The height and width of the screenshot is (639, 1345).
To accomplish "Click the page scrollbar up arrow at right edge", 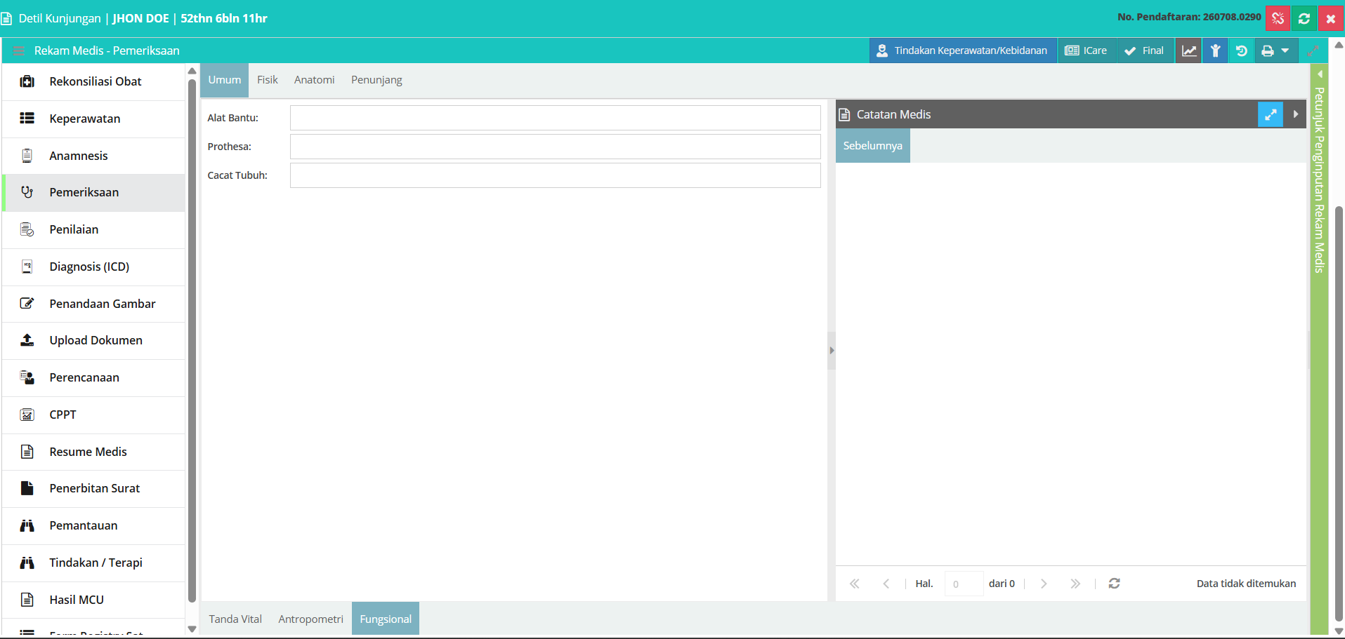I will point(1339,45).
